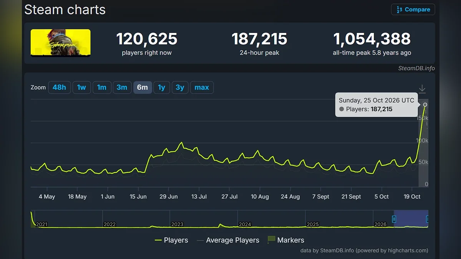
Task: Click the 187,215 24-hour peak value
Action: click(x=259, y=39)
